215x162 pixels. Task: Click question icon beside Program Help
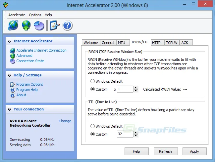point(13,90)
